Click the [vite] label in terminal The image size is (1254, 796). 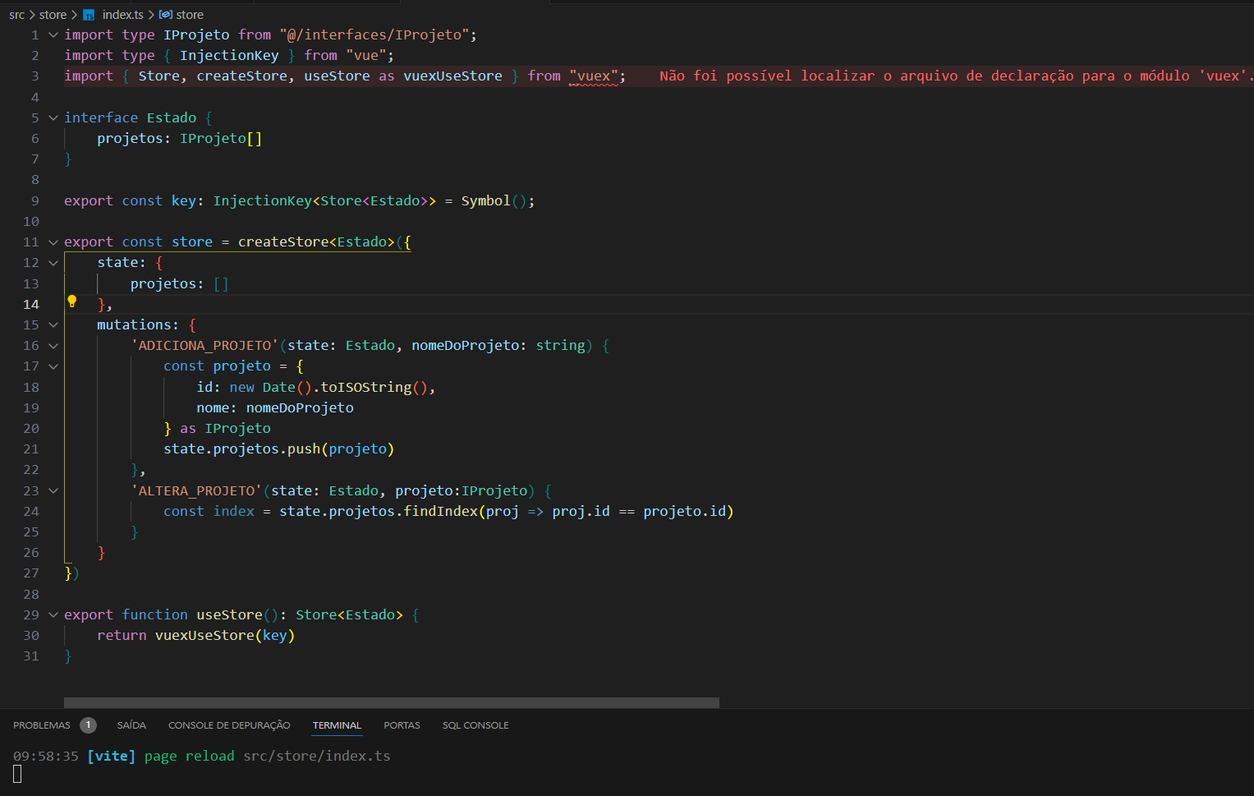[112, 757]
